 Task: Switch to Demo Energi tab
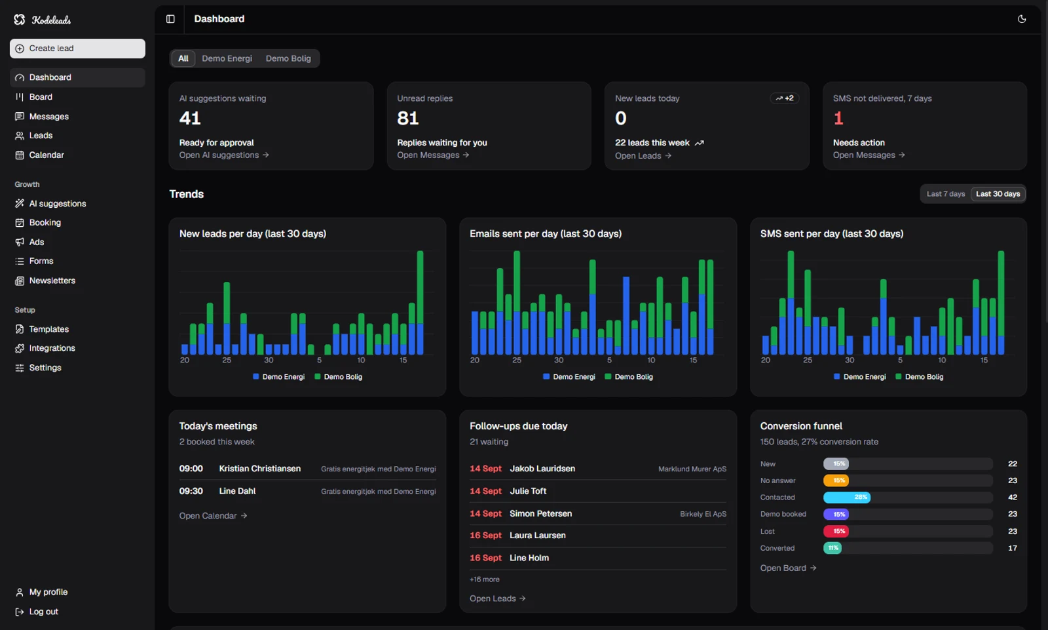point(227,58)
